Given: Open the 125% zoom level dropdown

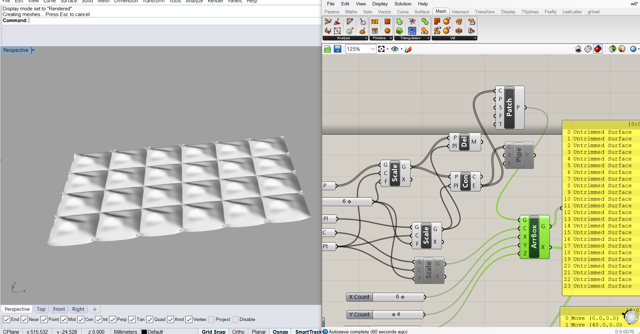Looking at the screenshot, I should [373, 49].
